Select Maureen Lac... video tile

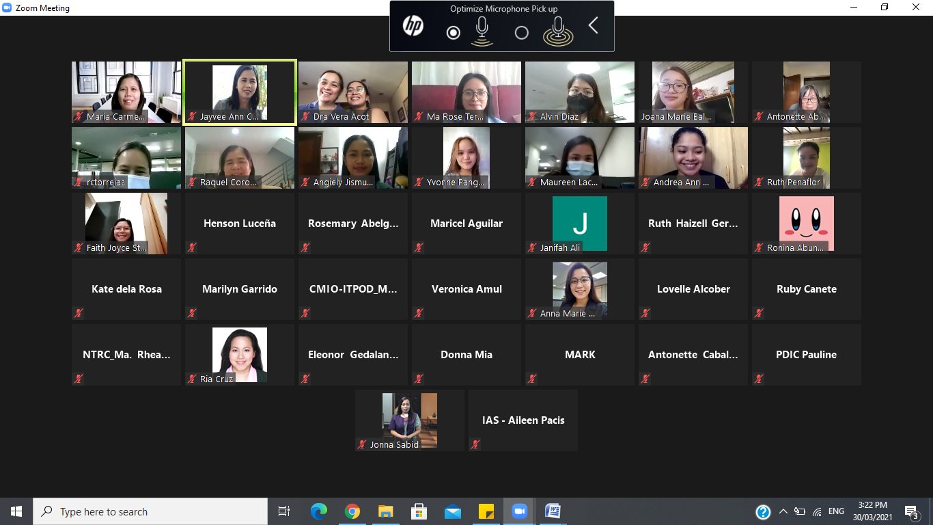tap(580, 158)
